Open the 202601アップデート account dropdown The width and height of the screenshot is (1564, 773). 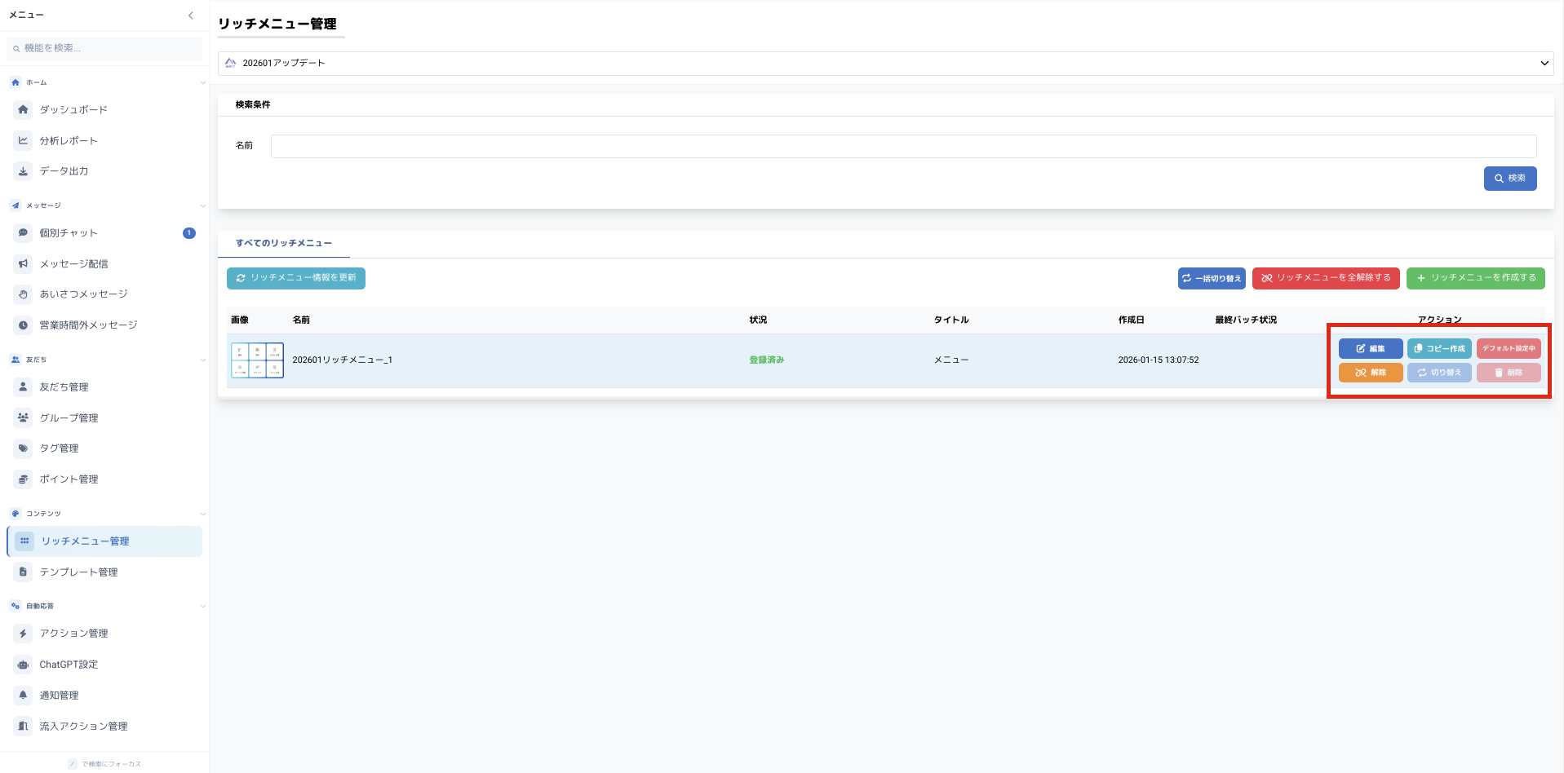coord(885,64)
